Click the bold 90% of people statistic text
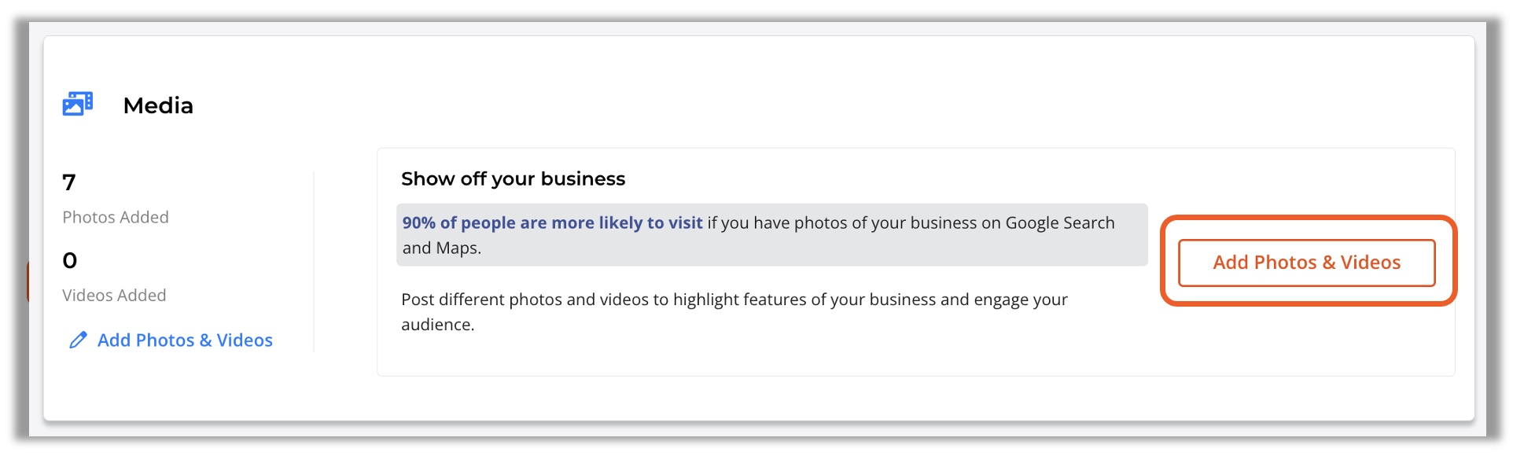This screenshot has width=1513, height=456. pyautogui.click(x=552, y=222)
